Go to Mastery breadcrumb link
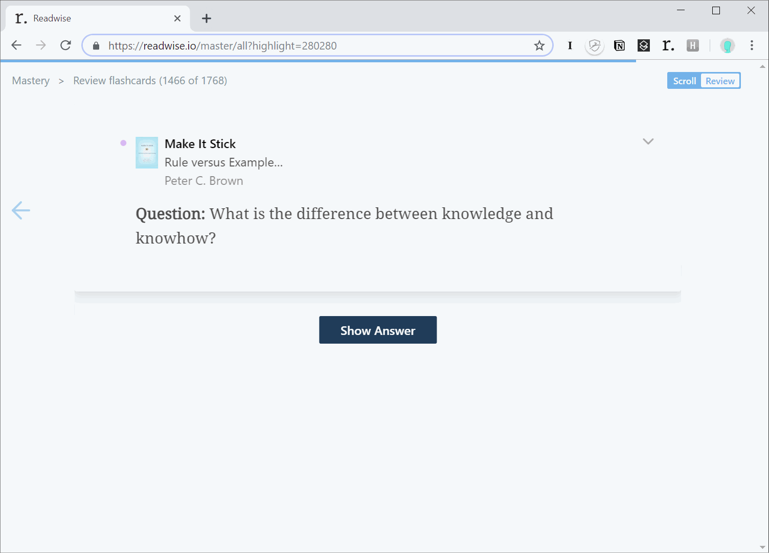 [31, 81]
